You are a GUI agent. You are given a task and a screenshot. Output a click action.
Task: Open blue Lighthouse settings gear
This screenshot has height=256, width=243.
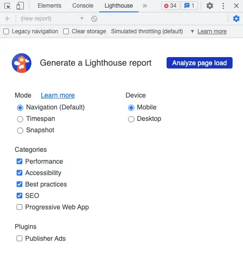(236, 19)
